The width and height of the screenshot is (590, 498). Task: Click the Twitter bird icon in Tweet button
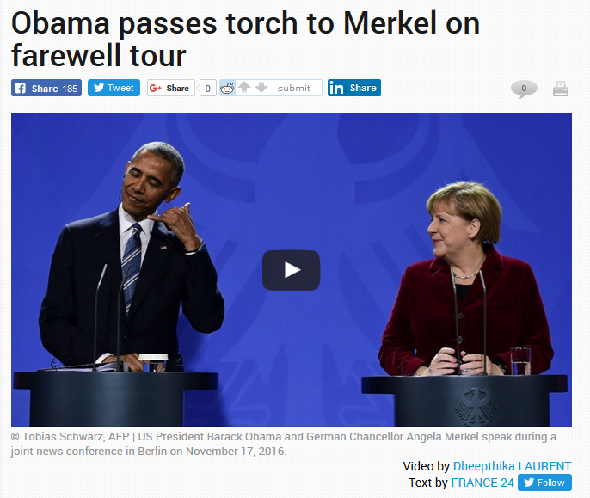click(x=99, y=88)
